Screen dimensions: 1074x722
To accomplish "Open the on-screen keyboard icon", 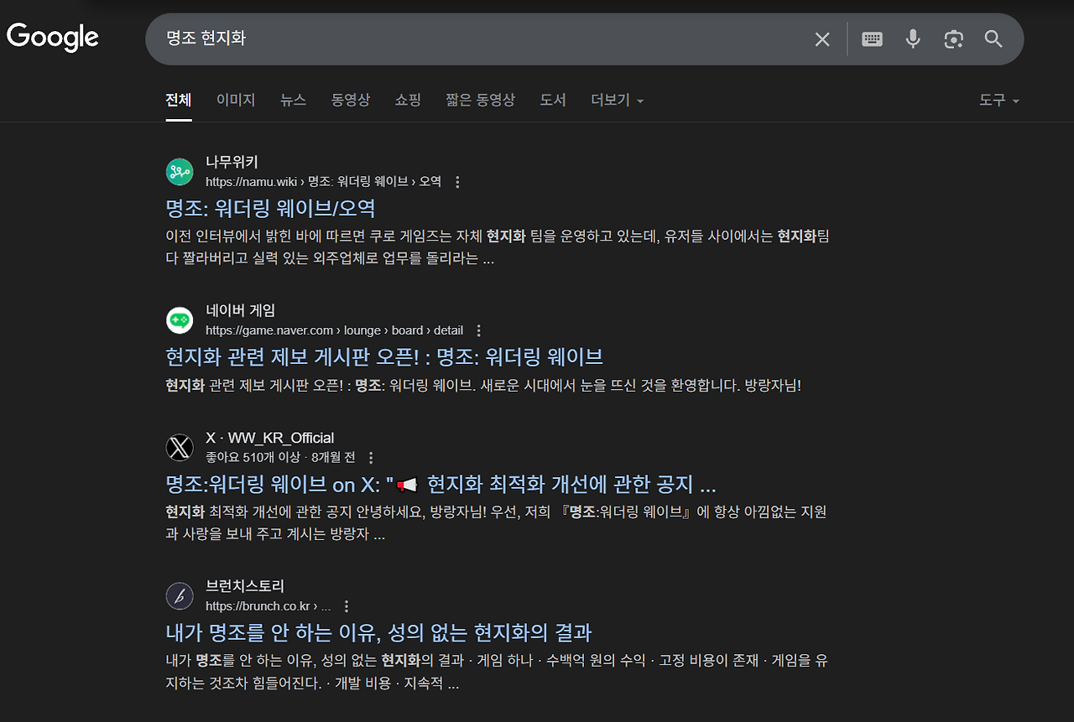I will [872, 39].
